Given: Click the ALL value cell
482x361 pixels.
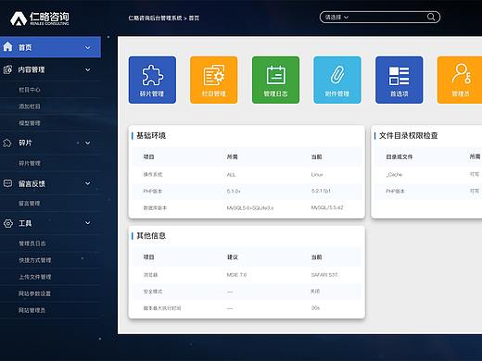Looking at the screenshot, I should pos(231,175).
